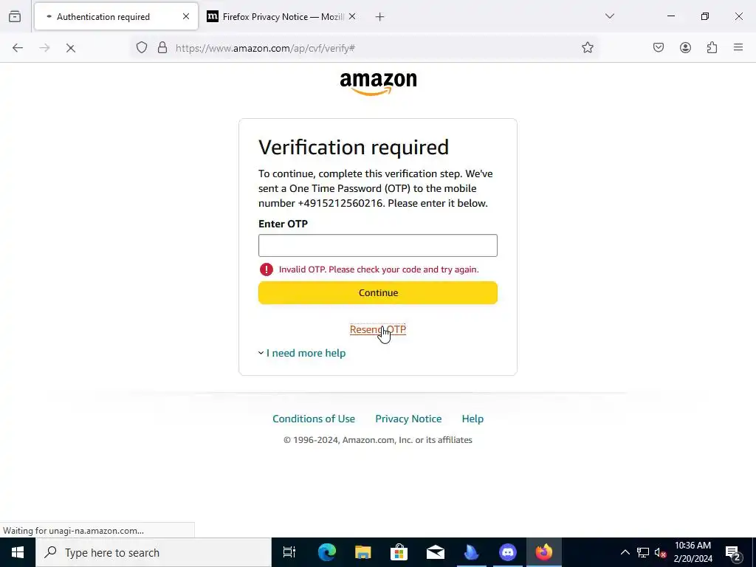Open the Save to Pocket icon
756x567 pixels.
pos(659,47)
